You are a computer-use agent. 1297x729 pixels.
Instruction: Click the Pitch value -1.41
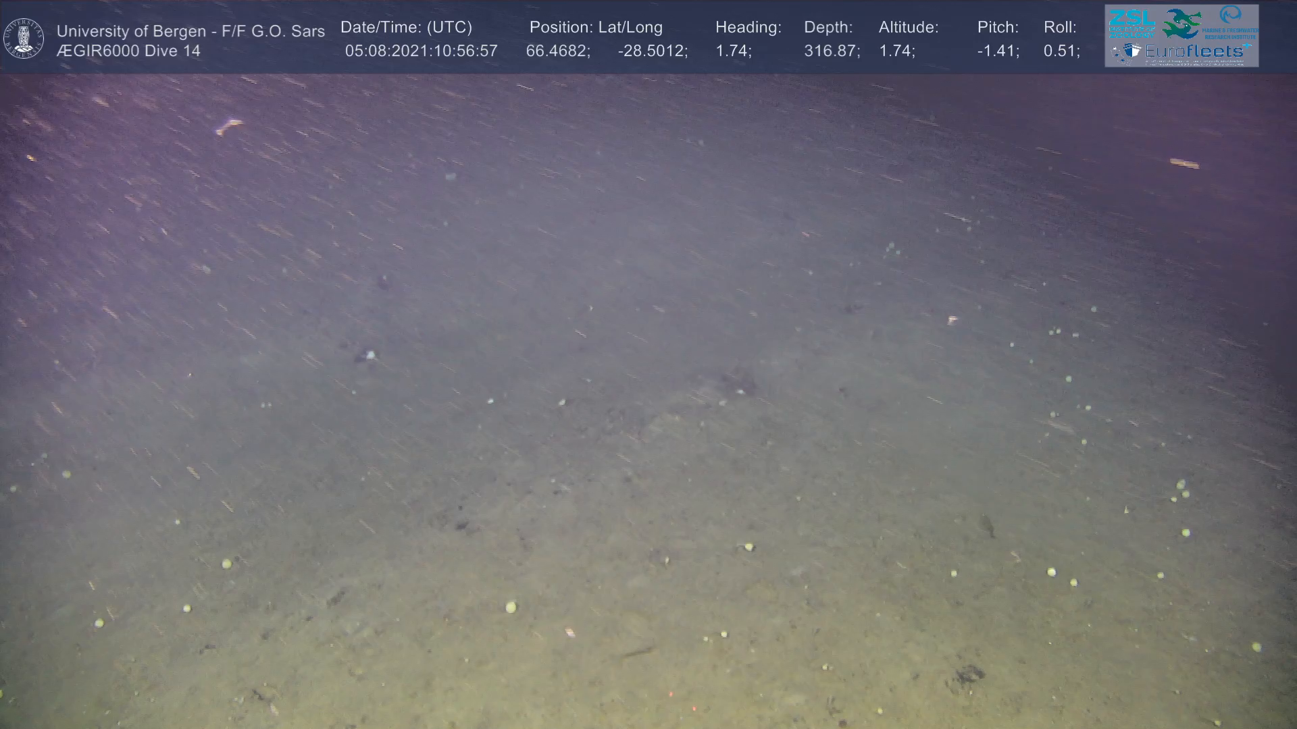coord(998,51)
